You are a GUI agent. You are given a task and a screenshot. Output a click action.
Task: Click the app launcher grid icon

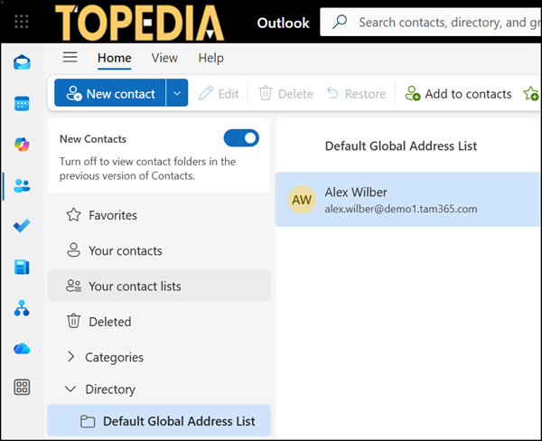(22, 22)
